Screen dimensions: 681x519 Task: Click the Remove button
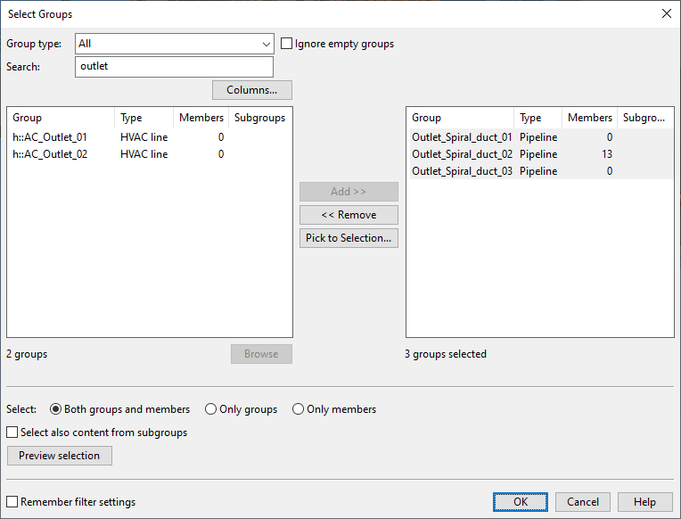pos(349,215)
